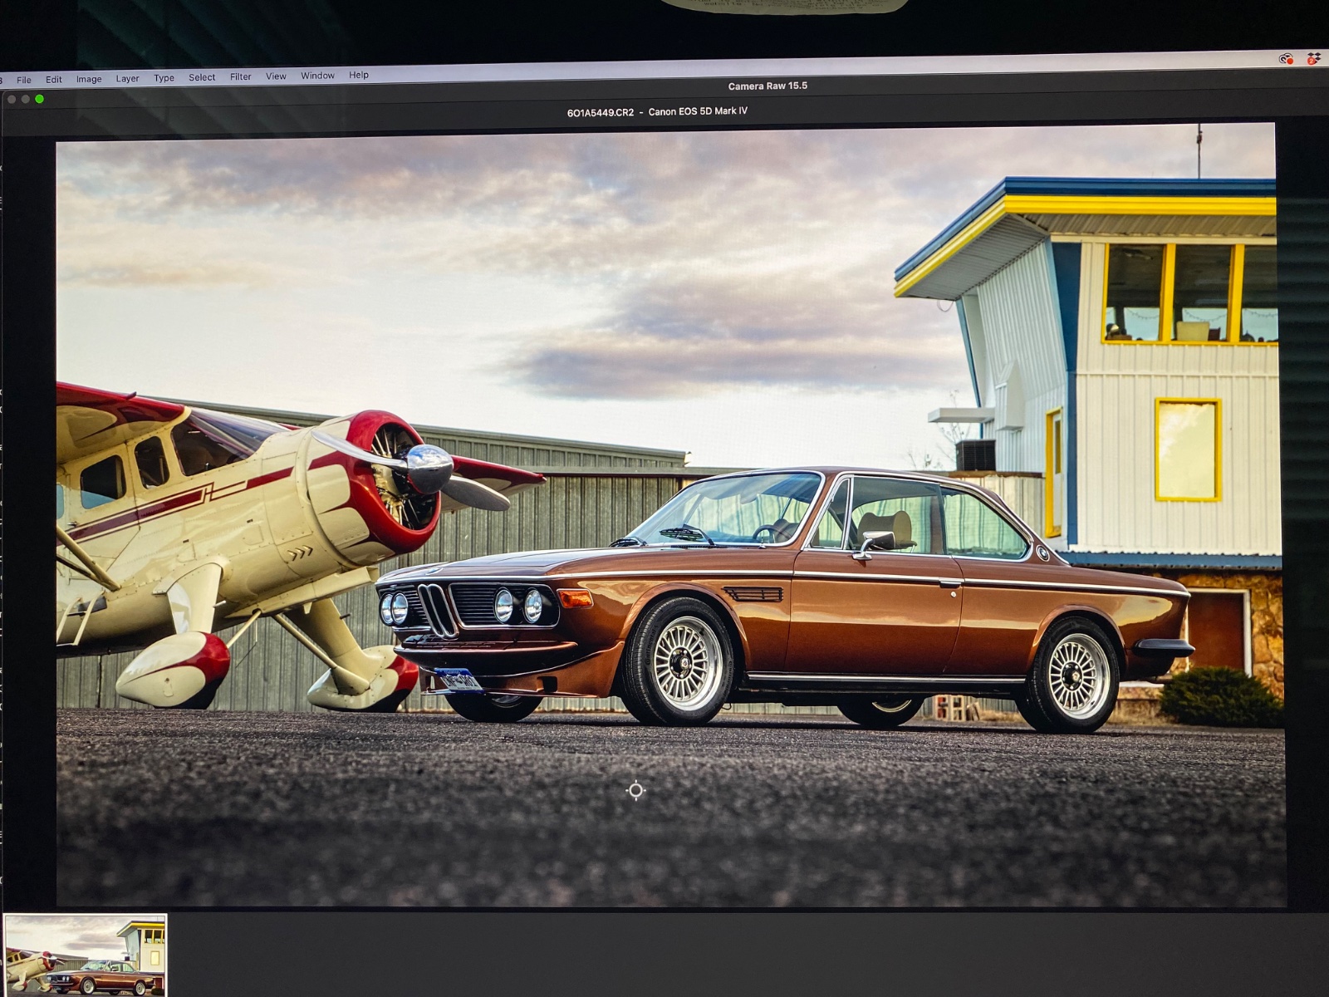Open the Layer menu
The image size is (1329, 997).
(x=127, y=78)
